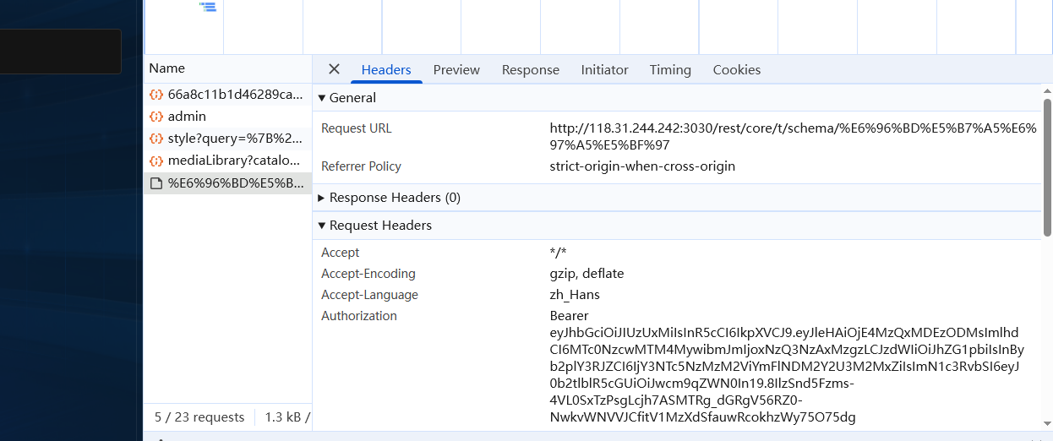View the Timing tab
The image size is (1053, 441).
(670, 70)
